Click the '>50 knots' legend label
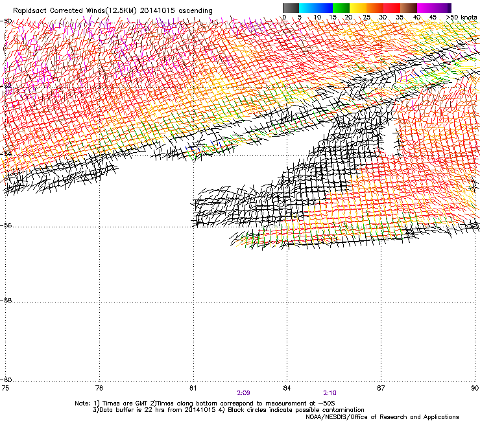 tap(461, 17)
